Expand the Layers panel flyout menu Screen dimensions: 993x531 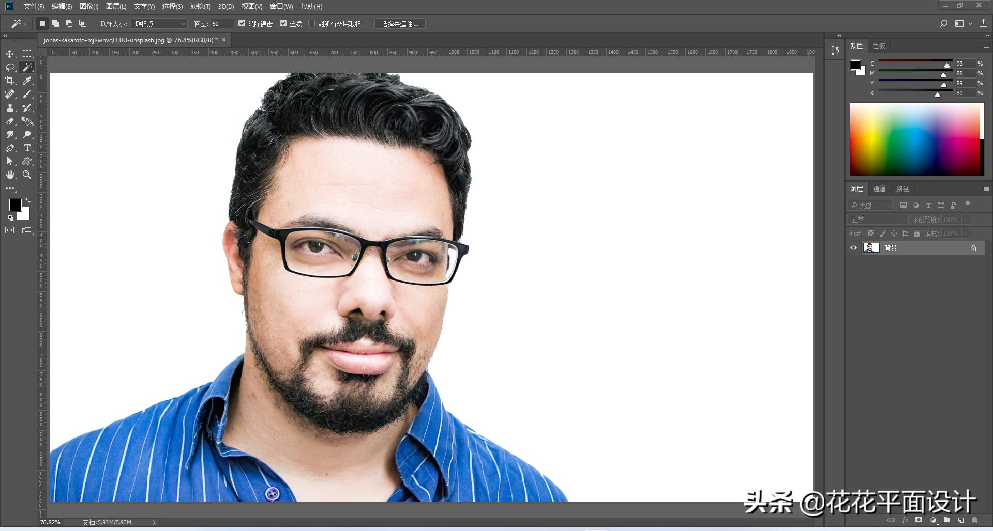(x=986, y=189)
